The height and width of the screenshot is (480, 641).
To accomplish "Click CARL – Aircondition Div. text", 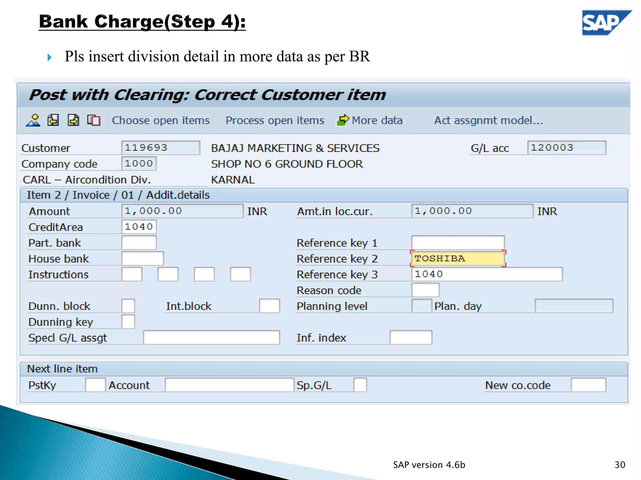I will 87,180.
